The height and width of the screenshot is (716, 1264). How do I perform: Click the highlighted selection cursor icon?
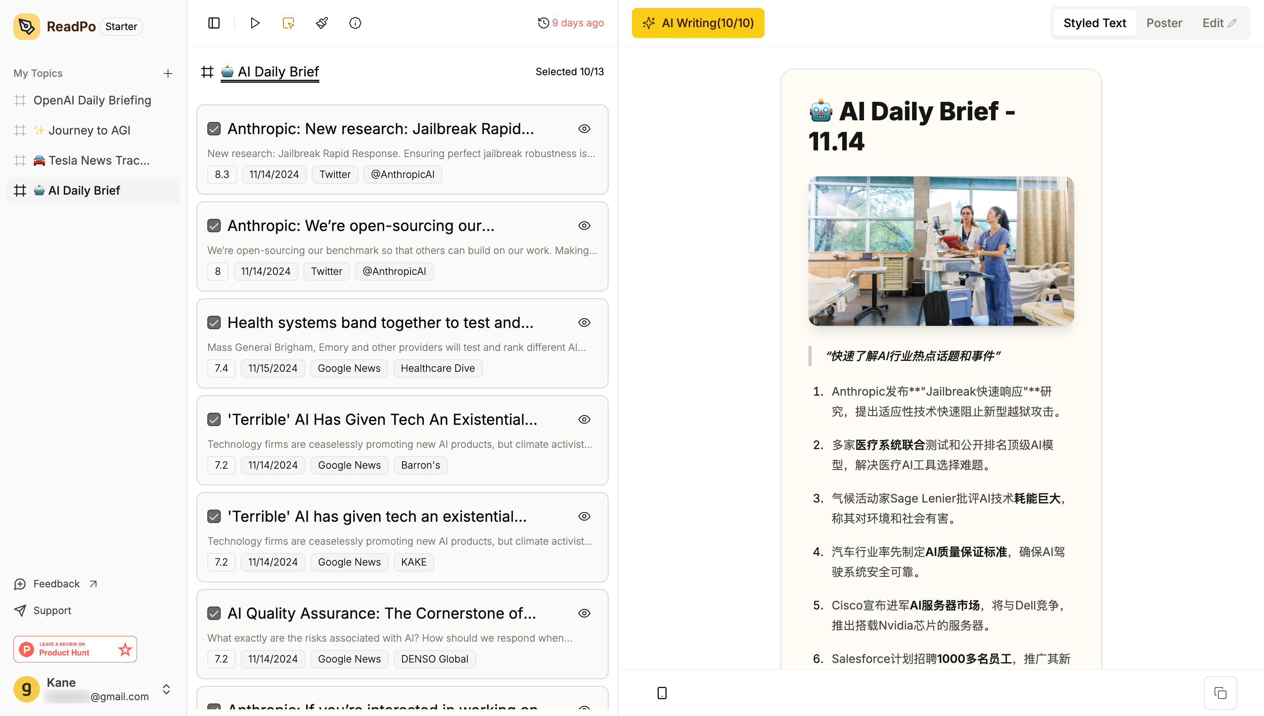288,23
